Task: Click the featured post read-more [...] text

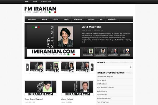Action: click(83, 42)
